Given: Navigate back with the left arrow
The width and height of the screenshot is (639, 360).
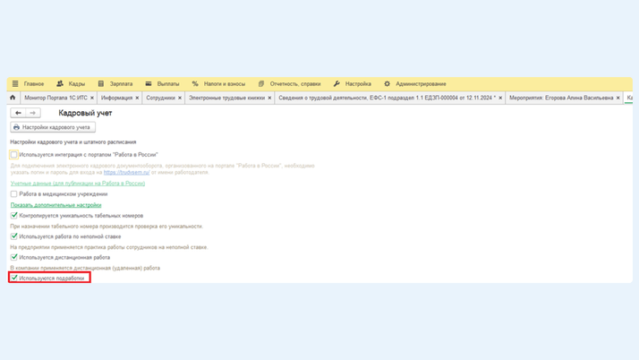Looking at the screenshot, I should [18, 113].
